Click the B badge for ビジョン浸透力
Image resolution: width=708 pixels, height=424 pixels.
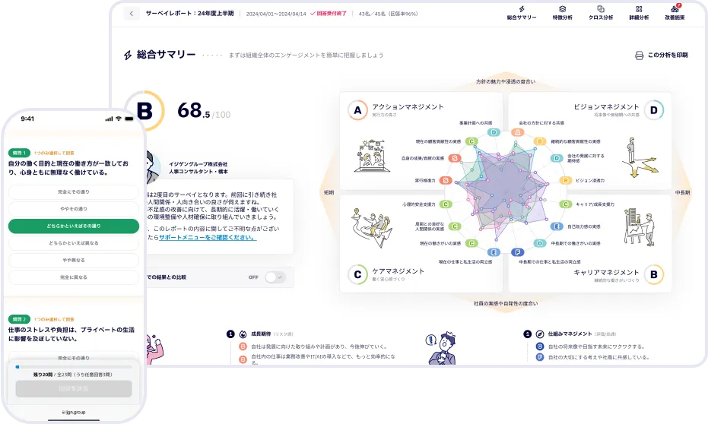click(565, 180)
